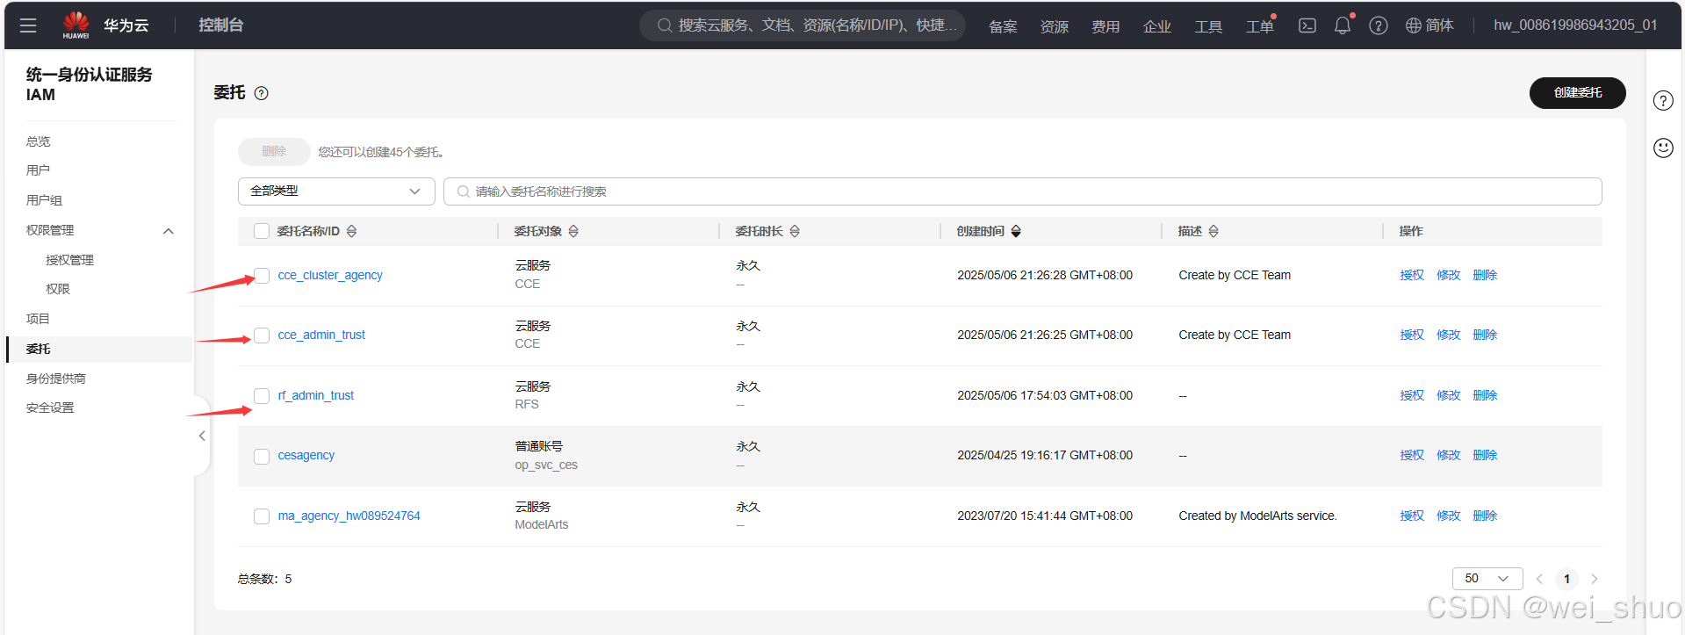Click the 创建委托 button
Viewport: 1685px width, 635px height.
point(1577,93)
